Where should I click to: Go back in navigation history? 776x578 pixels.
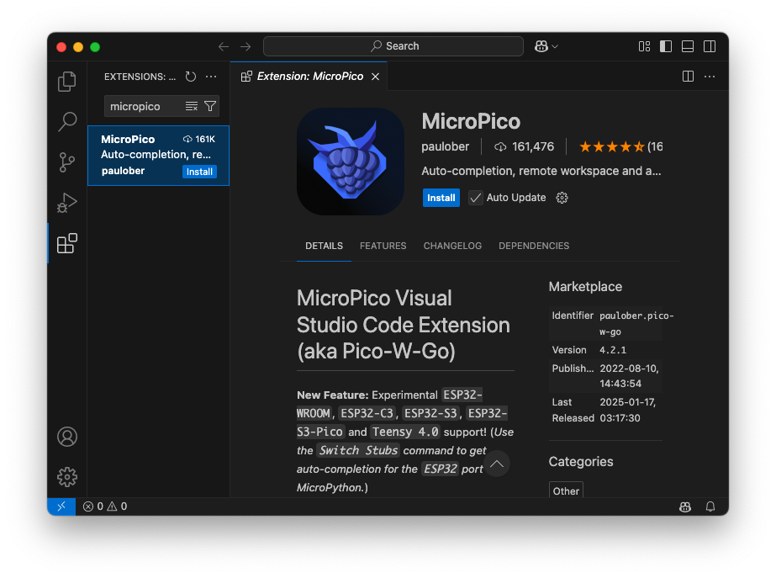(224, 46)
